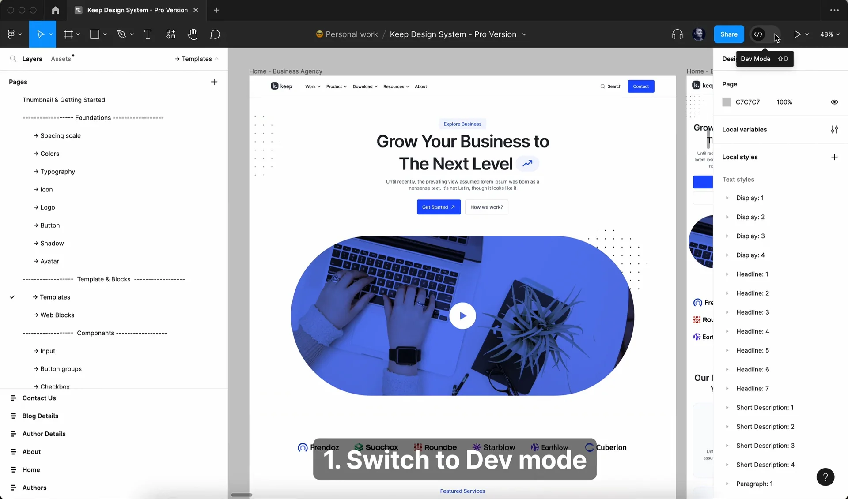
Task: Open a new tab with plus
Action: pos(216,10)
